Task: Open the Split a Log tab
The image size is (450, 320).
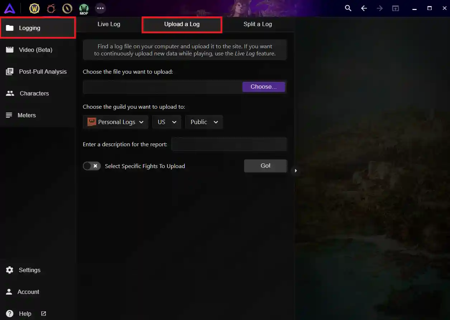Action: [x=257, y=24]
